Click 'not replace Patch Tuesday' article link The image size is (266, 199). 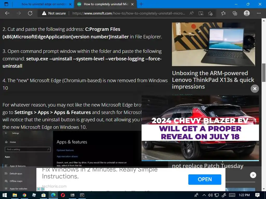208,166
